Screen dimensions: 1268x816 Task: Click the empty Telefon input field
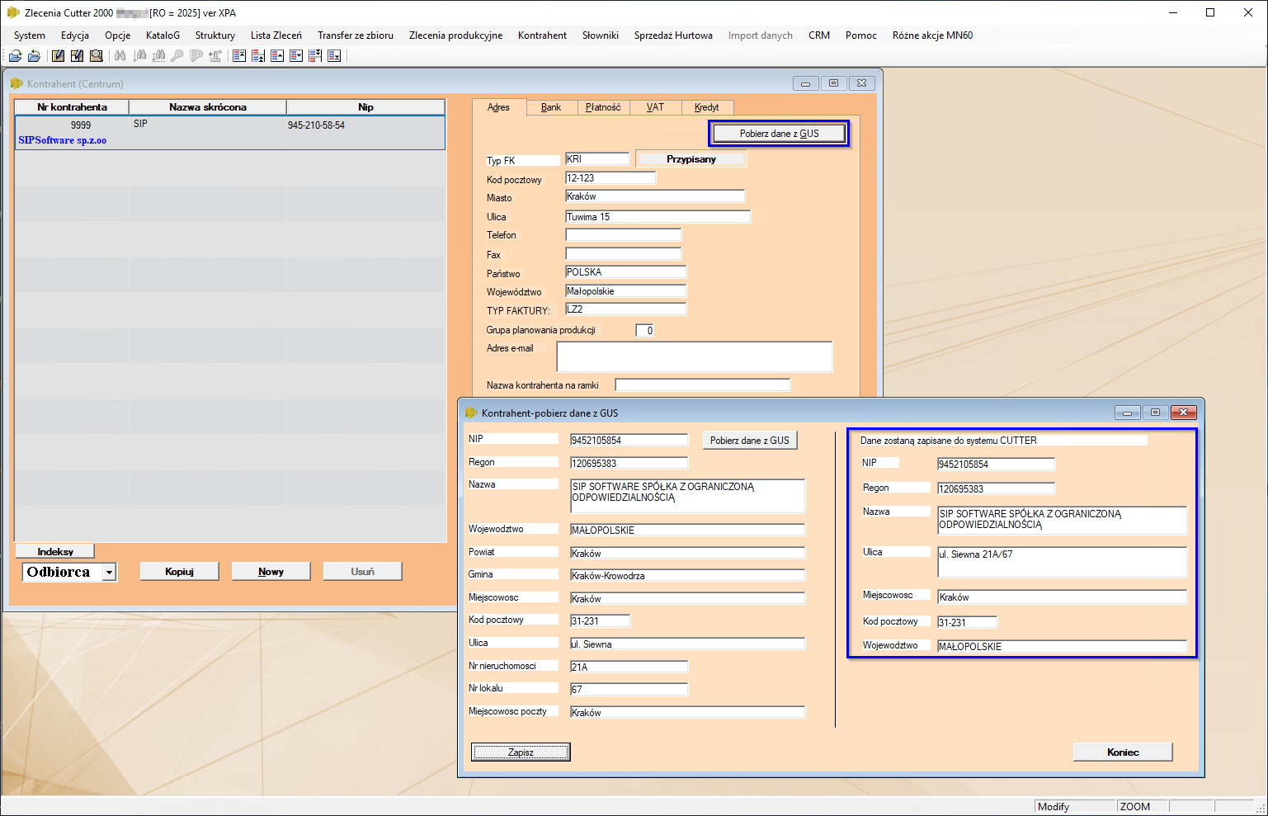point(623,235)
